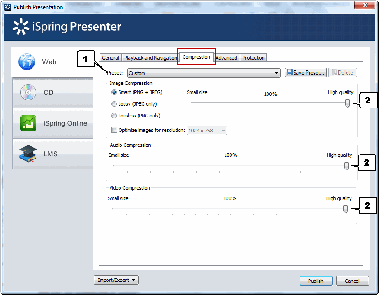
Task: Open the Import/Export dropdown menu
Action: coord(116,280)
